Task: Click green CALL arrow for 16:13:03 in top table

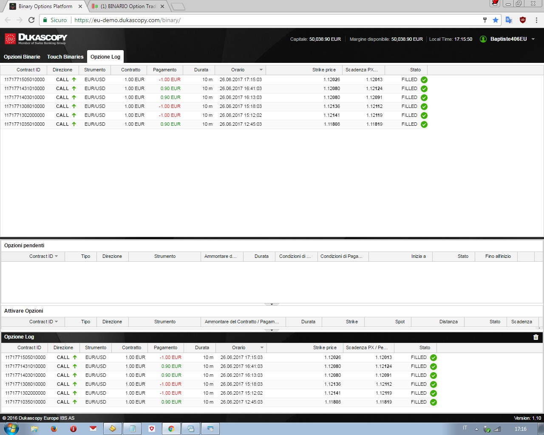Action: [74, 97]
